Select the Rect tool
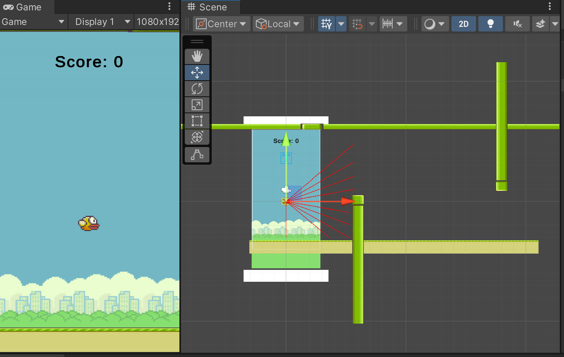The image size is (564, 357). [197, 121]
